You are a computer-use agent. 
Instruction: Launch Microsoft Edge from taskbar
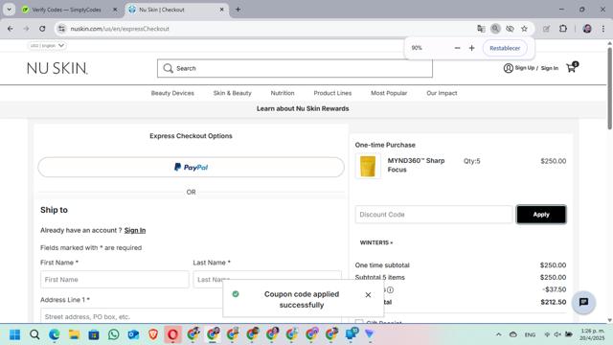55,334
